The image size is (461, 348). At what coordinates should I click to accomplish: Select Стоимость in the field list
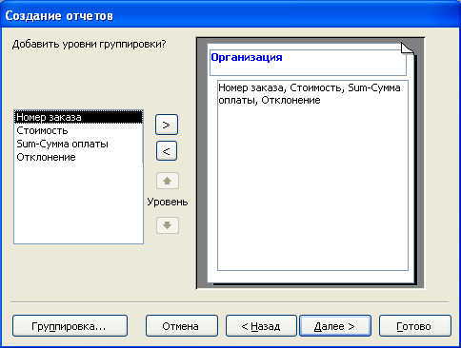[x=78, y=130]
